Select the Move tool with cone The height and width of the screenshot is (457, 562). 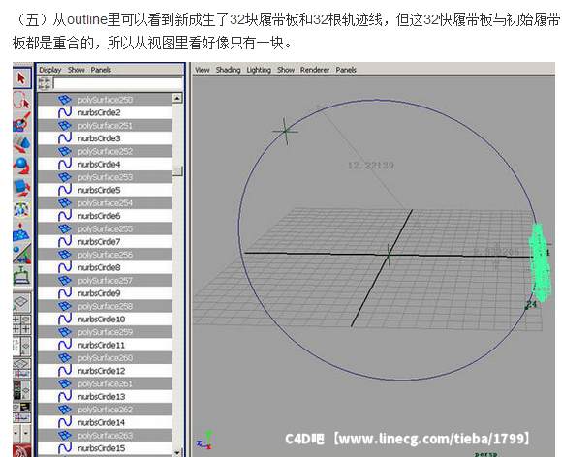tap(21, 143)
